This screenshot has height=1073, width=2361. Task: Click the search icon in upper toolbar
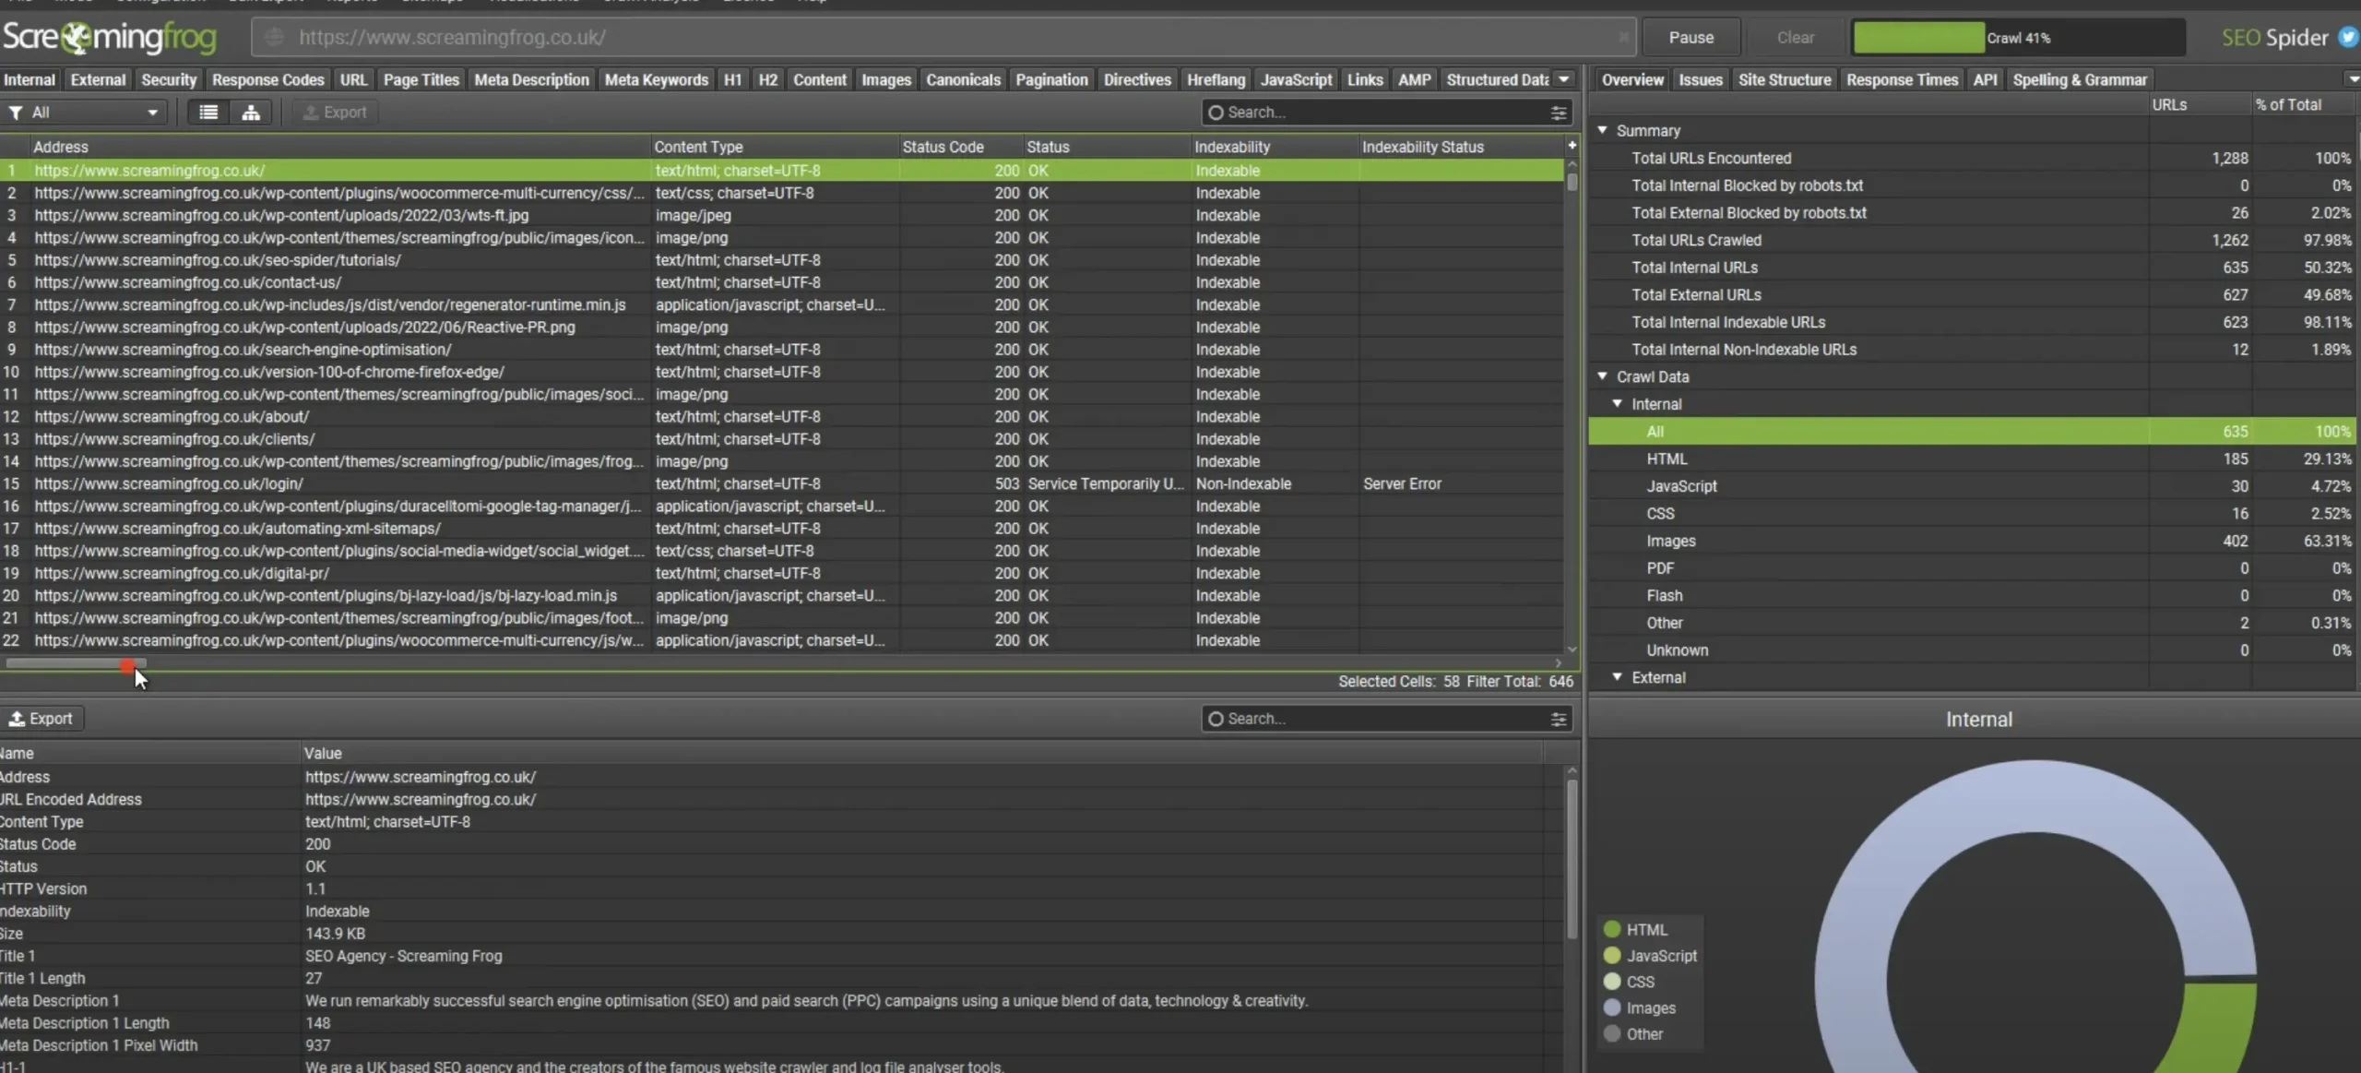click(1216, 112)
